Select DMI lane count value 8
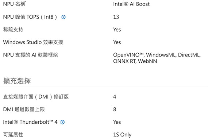This screenshot has width=208, height=139. [115, 109]
